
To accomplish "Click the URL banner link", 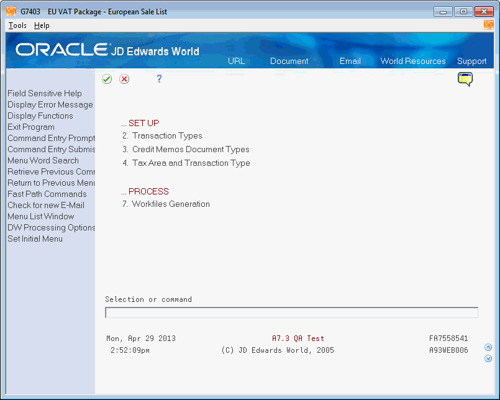I will (x=236, y=61).
